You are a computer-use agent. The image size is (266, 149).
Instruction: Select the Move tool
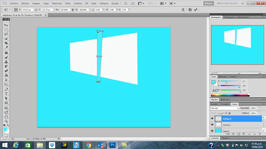(6, 25)
